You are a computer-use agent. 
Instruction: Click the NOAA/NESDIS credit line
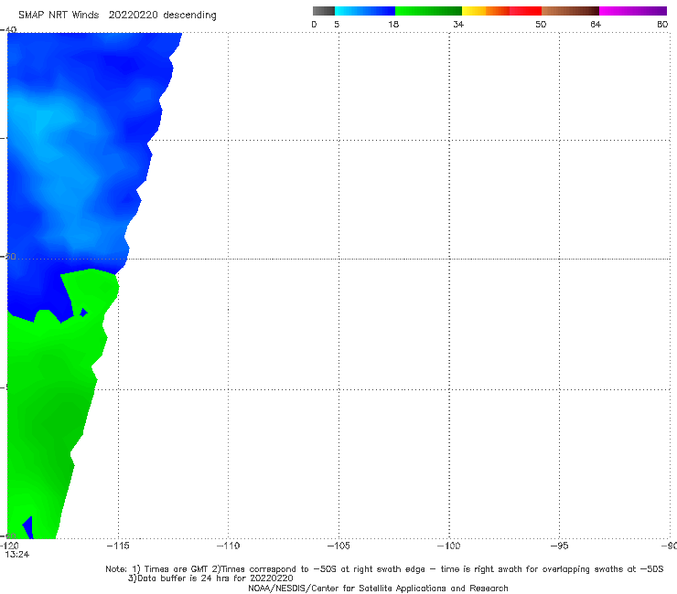[378, 589]
